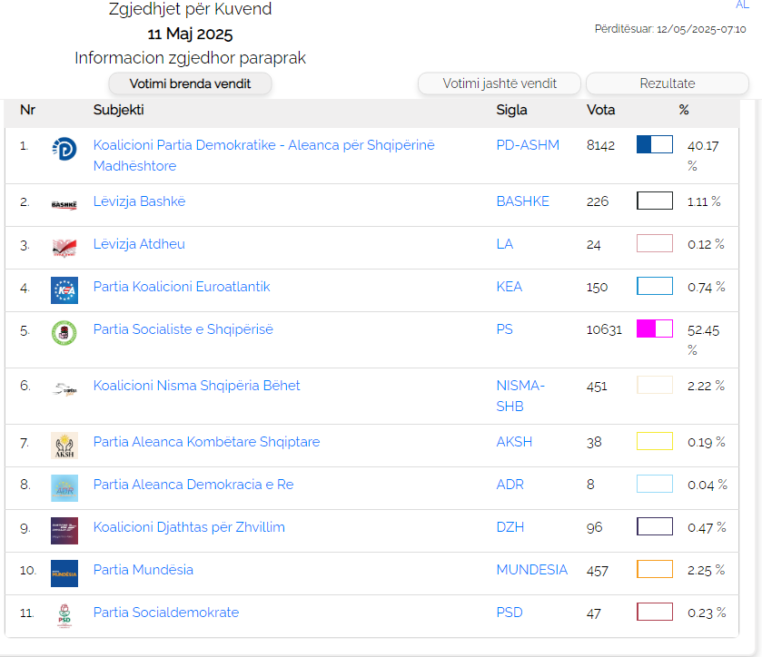Switch to Votimi brenda vendit tab
The image size is (762, 657).
(x=190, y=83)
